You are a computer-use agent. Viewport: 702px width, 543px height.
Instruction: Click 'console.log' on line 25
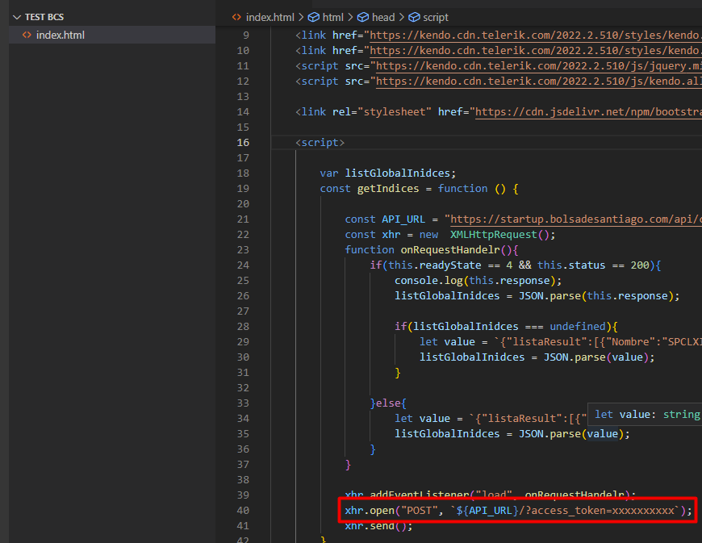(x=428, y=281)
